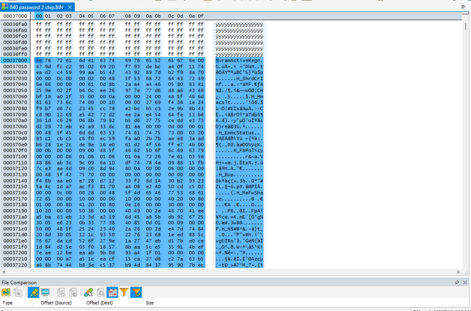Sort by Offset (Source) column header
This screenshot has width=471, height=311.
(56, 303)
